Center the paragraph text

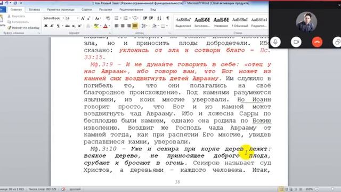123,26
